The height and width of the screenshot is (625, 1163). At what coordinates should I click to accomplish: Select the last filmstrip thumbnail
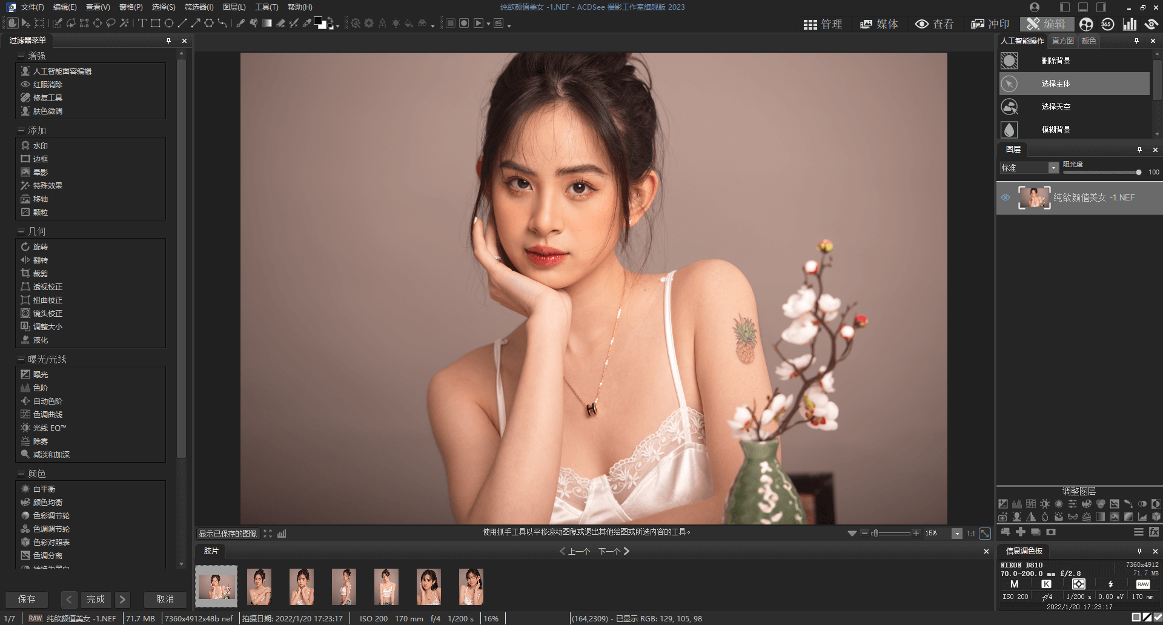coord(471,586)
